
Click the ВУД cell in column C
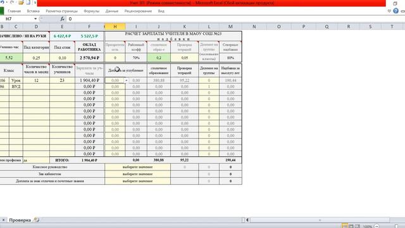pos(16,87)
